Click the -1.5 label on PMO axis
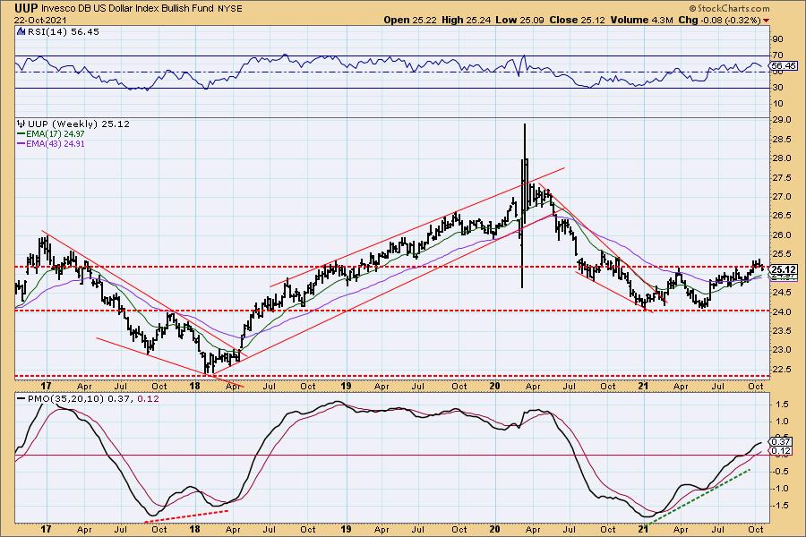The image size is (806, 537). tap(781, 506)
